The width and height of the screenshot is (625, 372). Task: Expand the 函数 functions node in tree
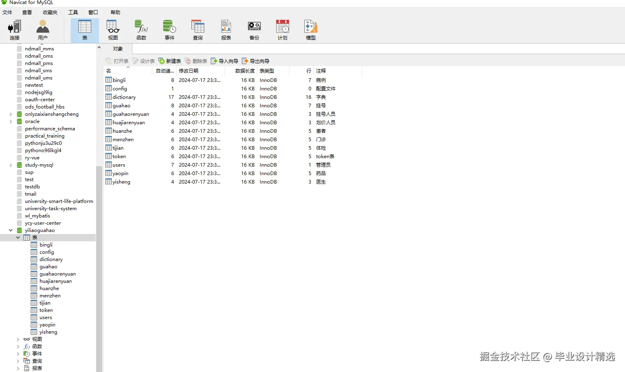18,347
